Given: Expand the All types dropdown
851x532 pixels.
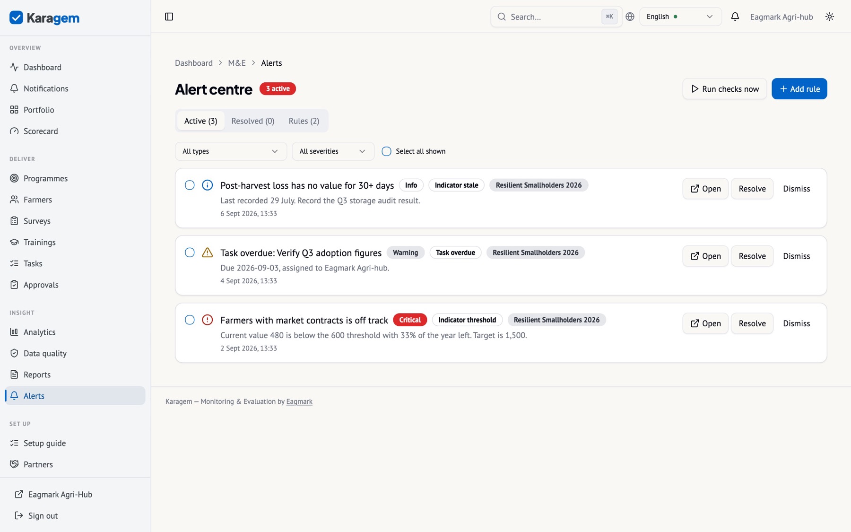Looking at the screenshot, I should (231, 151).
